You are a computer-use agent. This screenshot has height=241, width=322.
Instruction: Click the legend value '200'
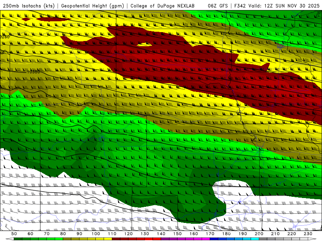pyautogui.click(x=259, y=234)
